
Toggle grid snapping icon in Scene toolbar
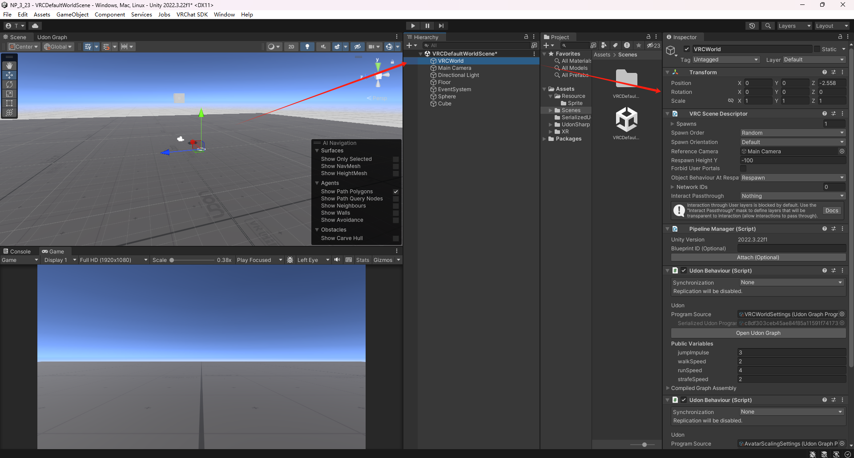tap(88, 47)
